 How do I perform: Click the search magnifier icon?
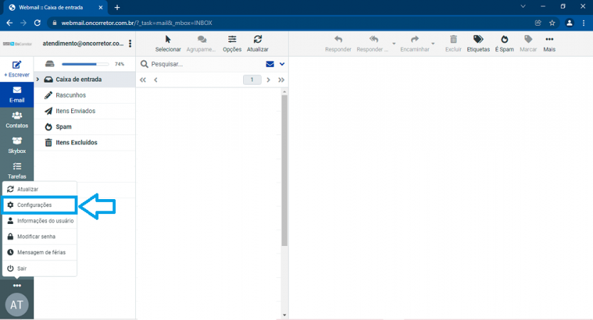[144, 64]
